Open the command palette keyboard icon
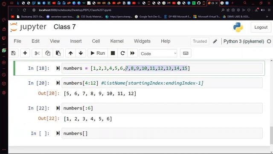The width and height of the screenshot is (273, 154). tap(186, 53)
